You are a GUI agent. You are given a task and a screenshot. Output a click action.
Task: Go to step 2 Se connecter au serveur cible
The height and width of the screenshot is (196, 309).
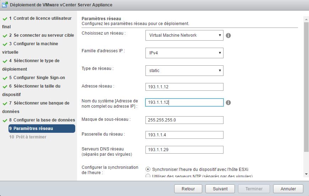pyautogui.click(x=42, y=35)
